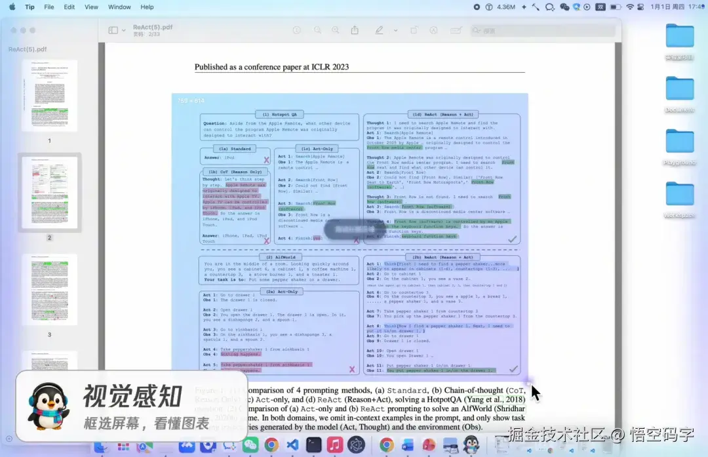Select page 1 thumbnail in sidebar

coord(50,96)
